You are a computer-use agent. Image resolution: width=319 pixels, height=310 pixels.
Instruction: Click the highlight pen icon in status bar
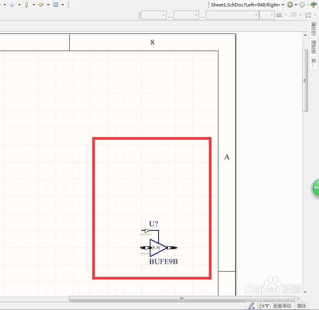pos(252,305)
